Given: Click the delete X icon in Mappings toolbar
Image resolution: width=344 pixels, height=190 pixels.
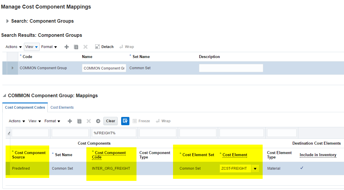Looking at the screenshot, I should click(89, 121).
